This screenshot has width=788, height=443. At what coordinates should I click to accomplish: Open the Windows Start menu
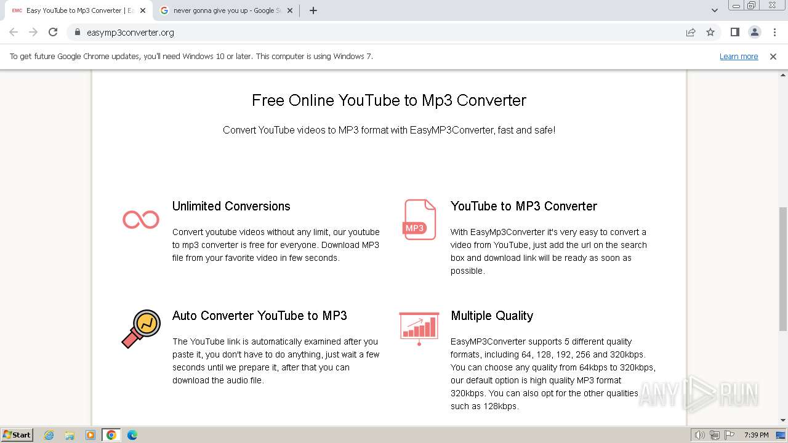(x=17, y=434)
